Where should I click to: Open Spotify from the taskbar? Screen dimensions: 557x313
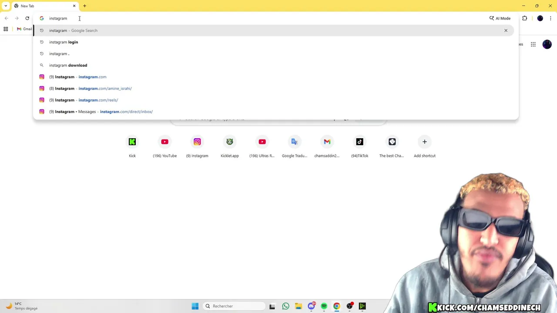pyautogui.click(x=324, y=306)
